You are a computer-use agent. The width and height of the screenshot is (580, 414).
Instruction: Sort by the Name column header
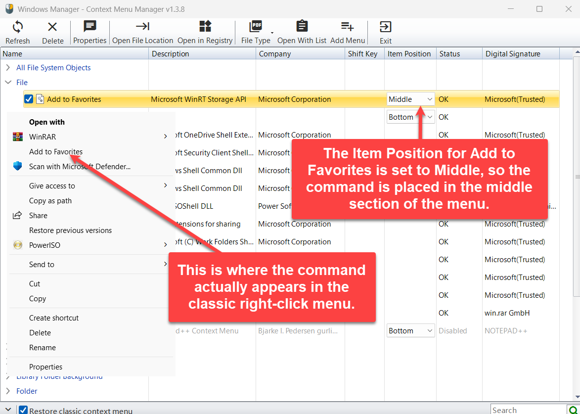(74, 53)
